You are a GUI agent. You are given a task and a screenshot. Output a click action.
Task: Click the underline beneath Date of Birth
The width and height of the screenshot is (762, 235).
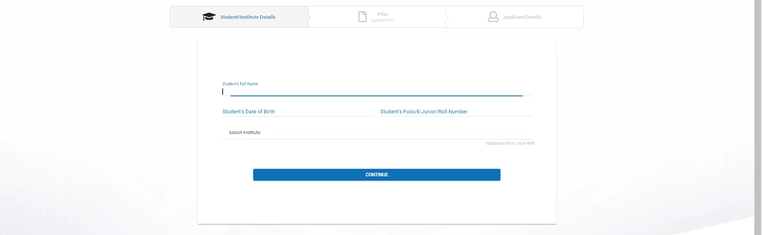point(298,116)
